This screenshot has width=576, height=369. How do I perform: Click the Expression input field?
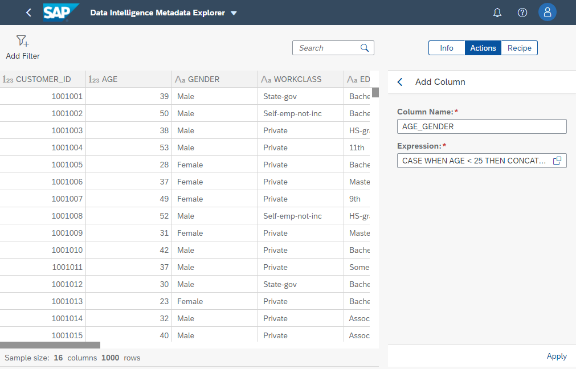[474, 161]
